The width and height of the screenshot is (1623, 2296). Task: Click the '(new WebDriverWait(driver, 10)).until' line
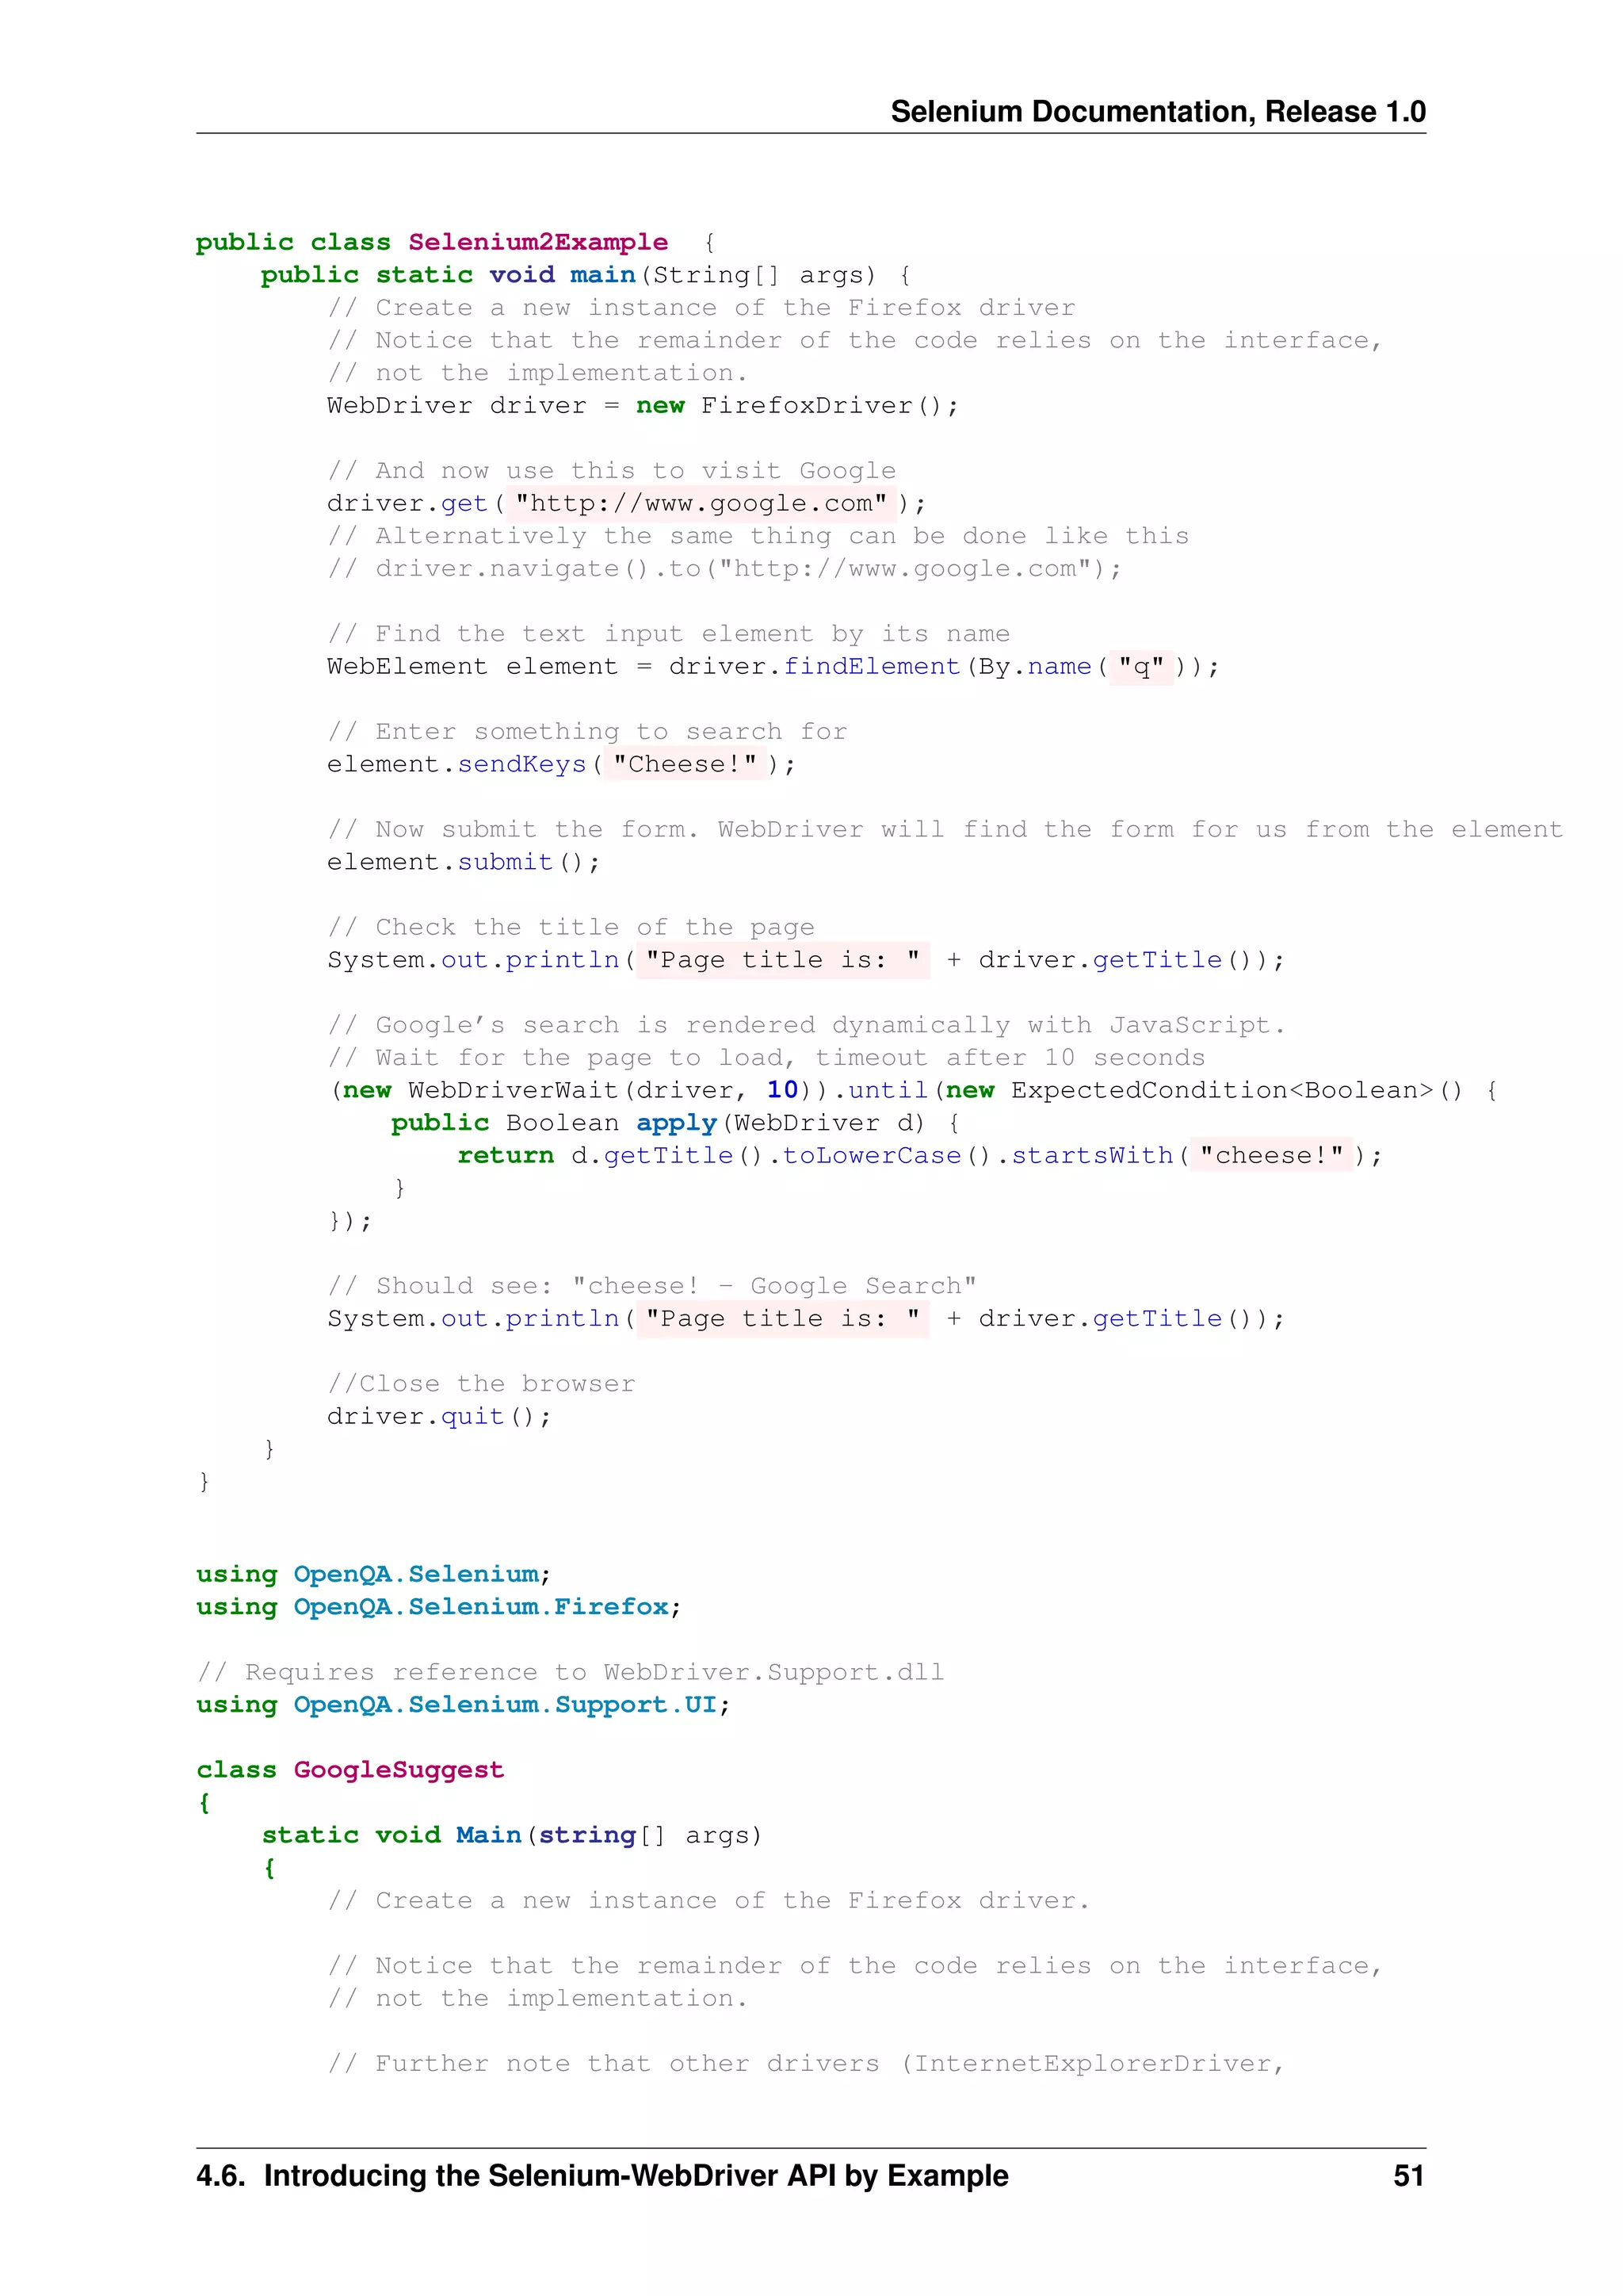click(x=914, y=1090)
